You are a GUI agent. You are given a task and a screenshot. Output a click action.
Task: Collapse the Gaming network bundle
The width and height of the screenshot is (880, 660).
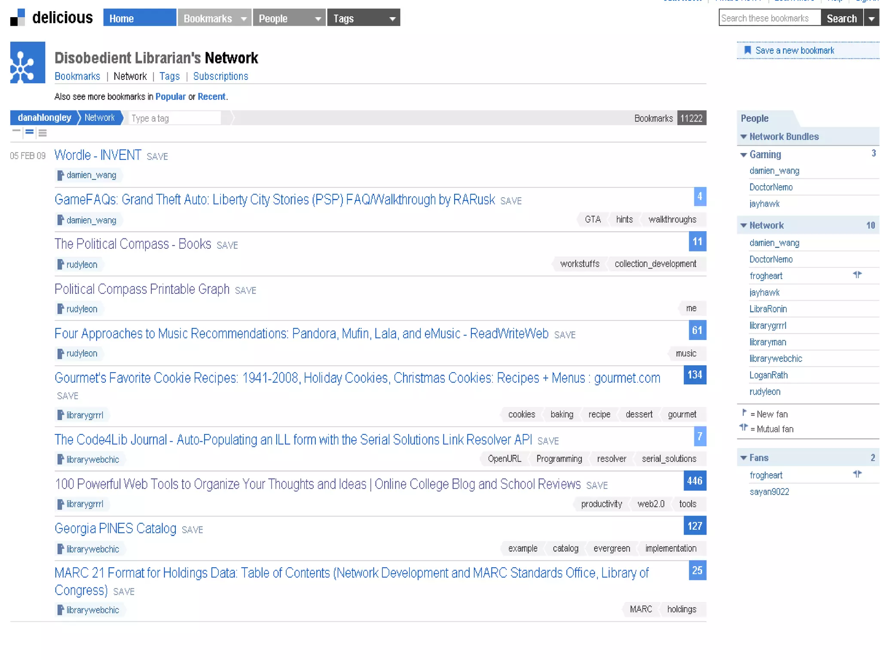pyautogui.click(x=743, y=155)
